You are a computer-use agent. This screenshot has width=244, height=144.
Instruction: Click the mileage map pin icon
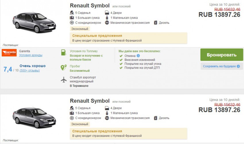[x=63, y=68]
